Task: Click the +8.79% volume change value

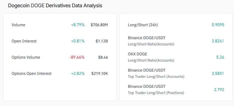Action: pyautogui.click(x=78, y=25)
